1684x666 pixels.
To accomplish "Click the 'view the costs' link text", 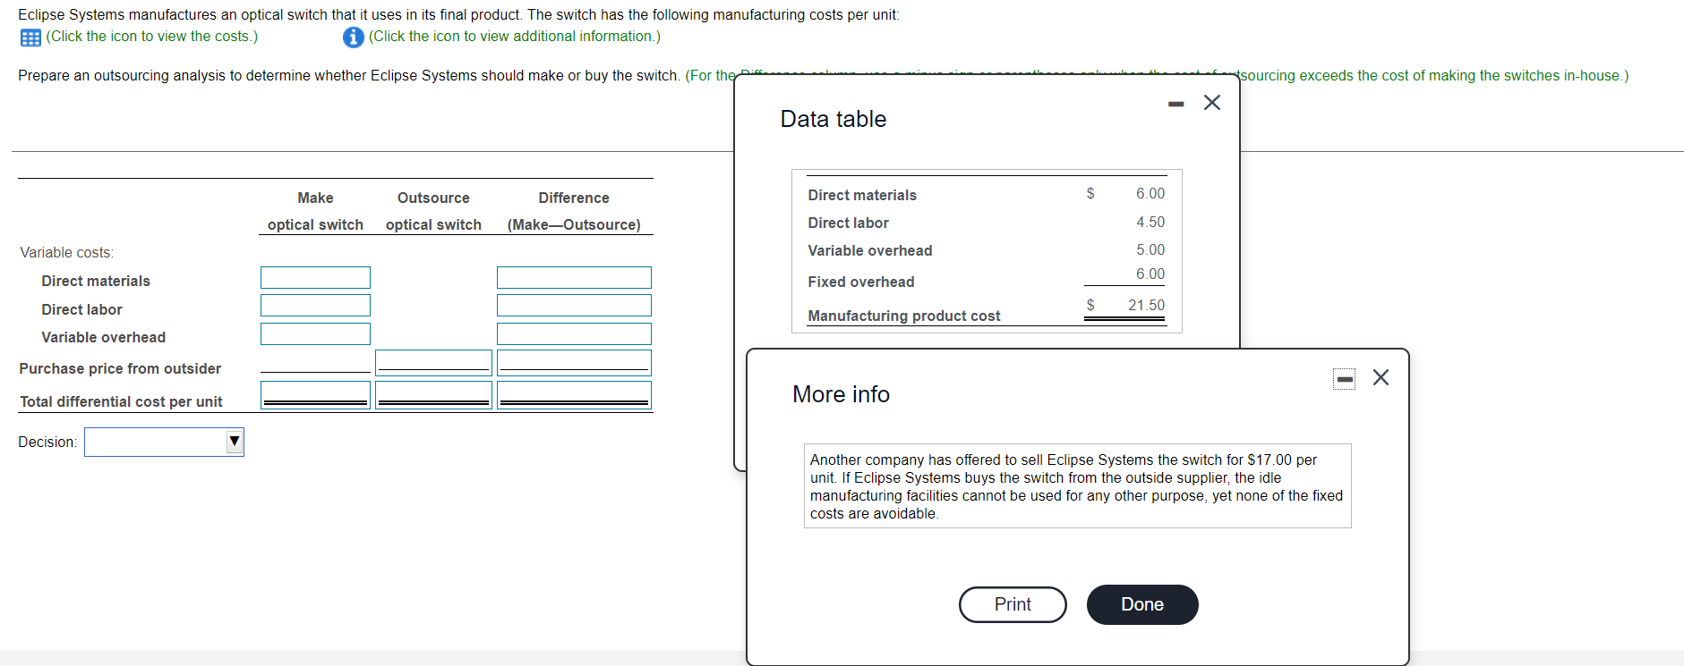I will (151, 36).
